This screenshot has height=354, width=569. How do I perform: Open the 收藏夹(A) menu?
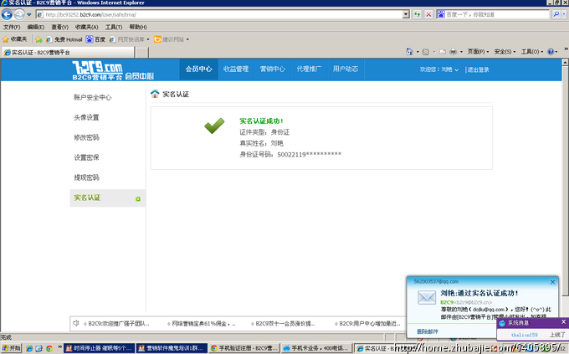pyautogui.click(x=86, y=28)
